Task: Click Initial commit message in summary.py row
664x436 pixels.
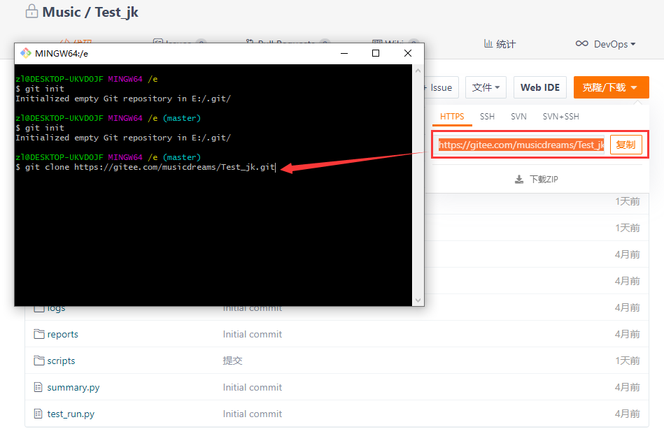Action: click(253, 387)
